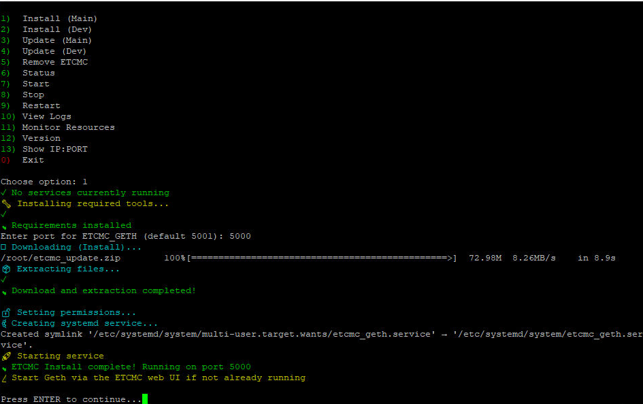Select the package icon beside 'Extracting files'
The image size is (643, 404).
(x=5, y=269)
